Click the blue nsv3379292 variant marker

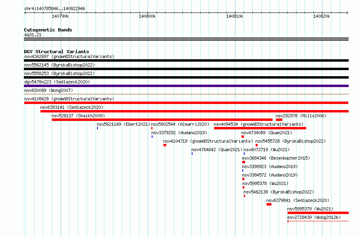152,137
